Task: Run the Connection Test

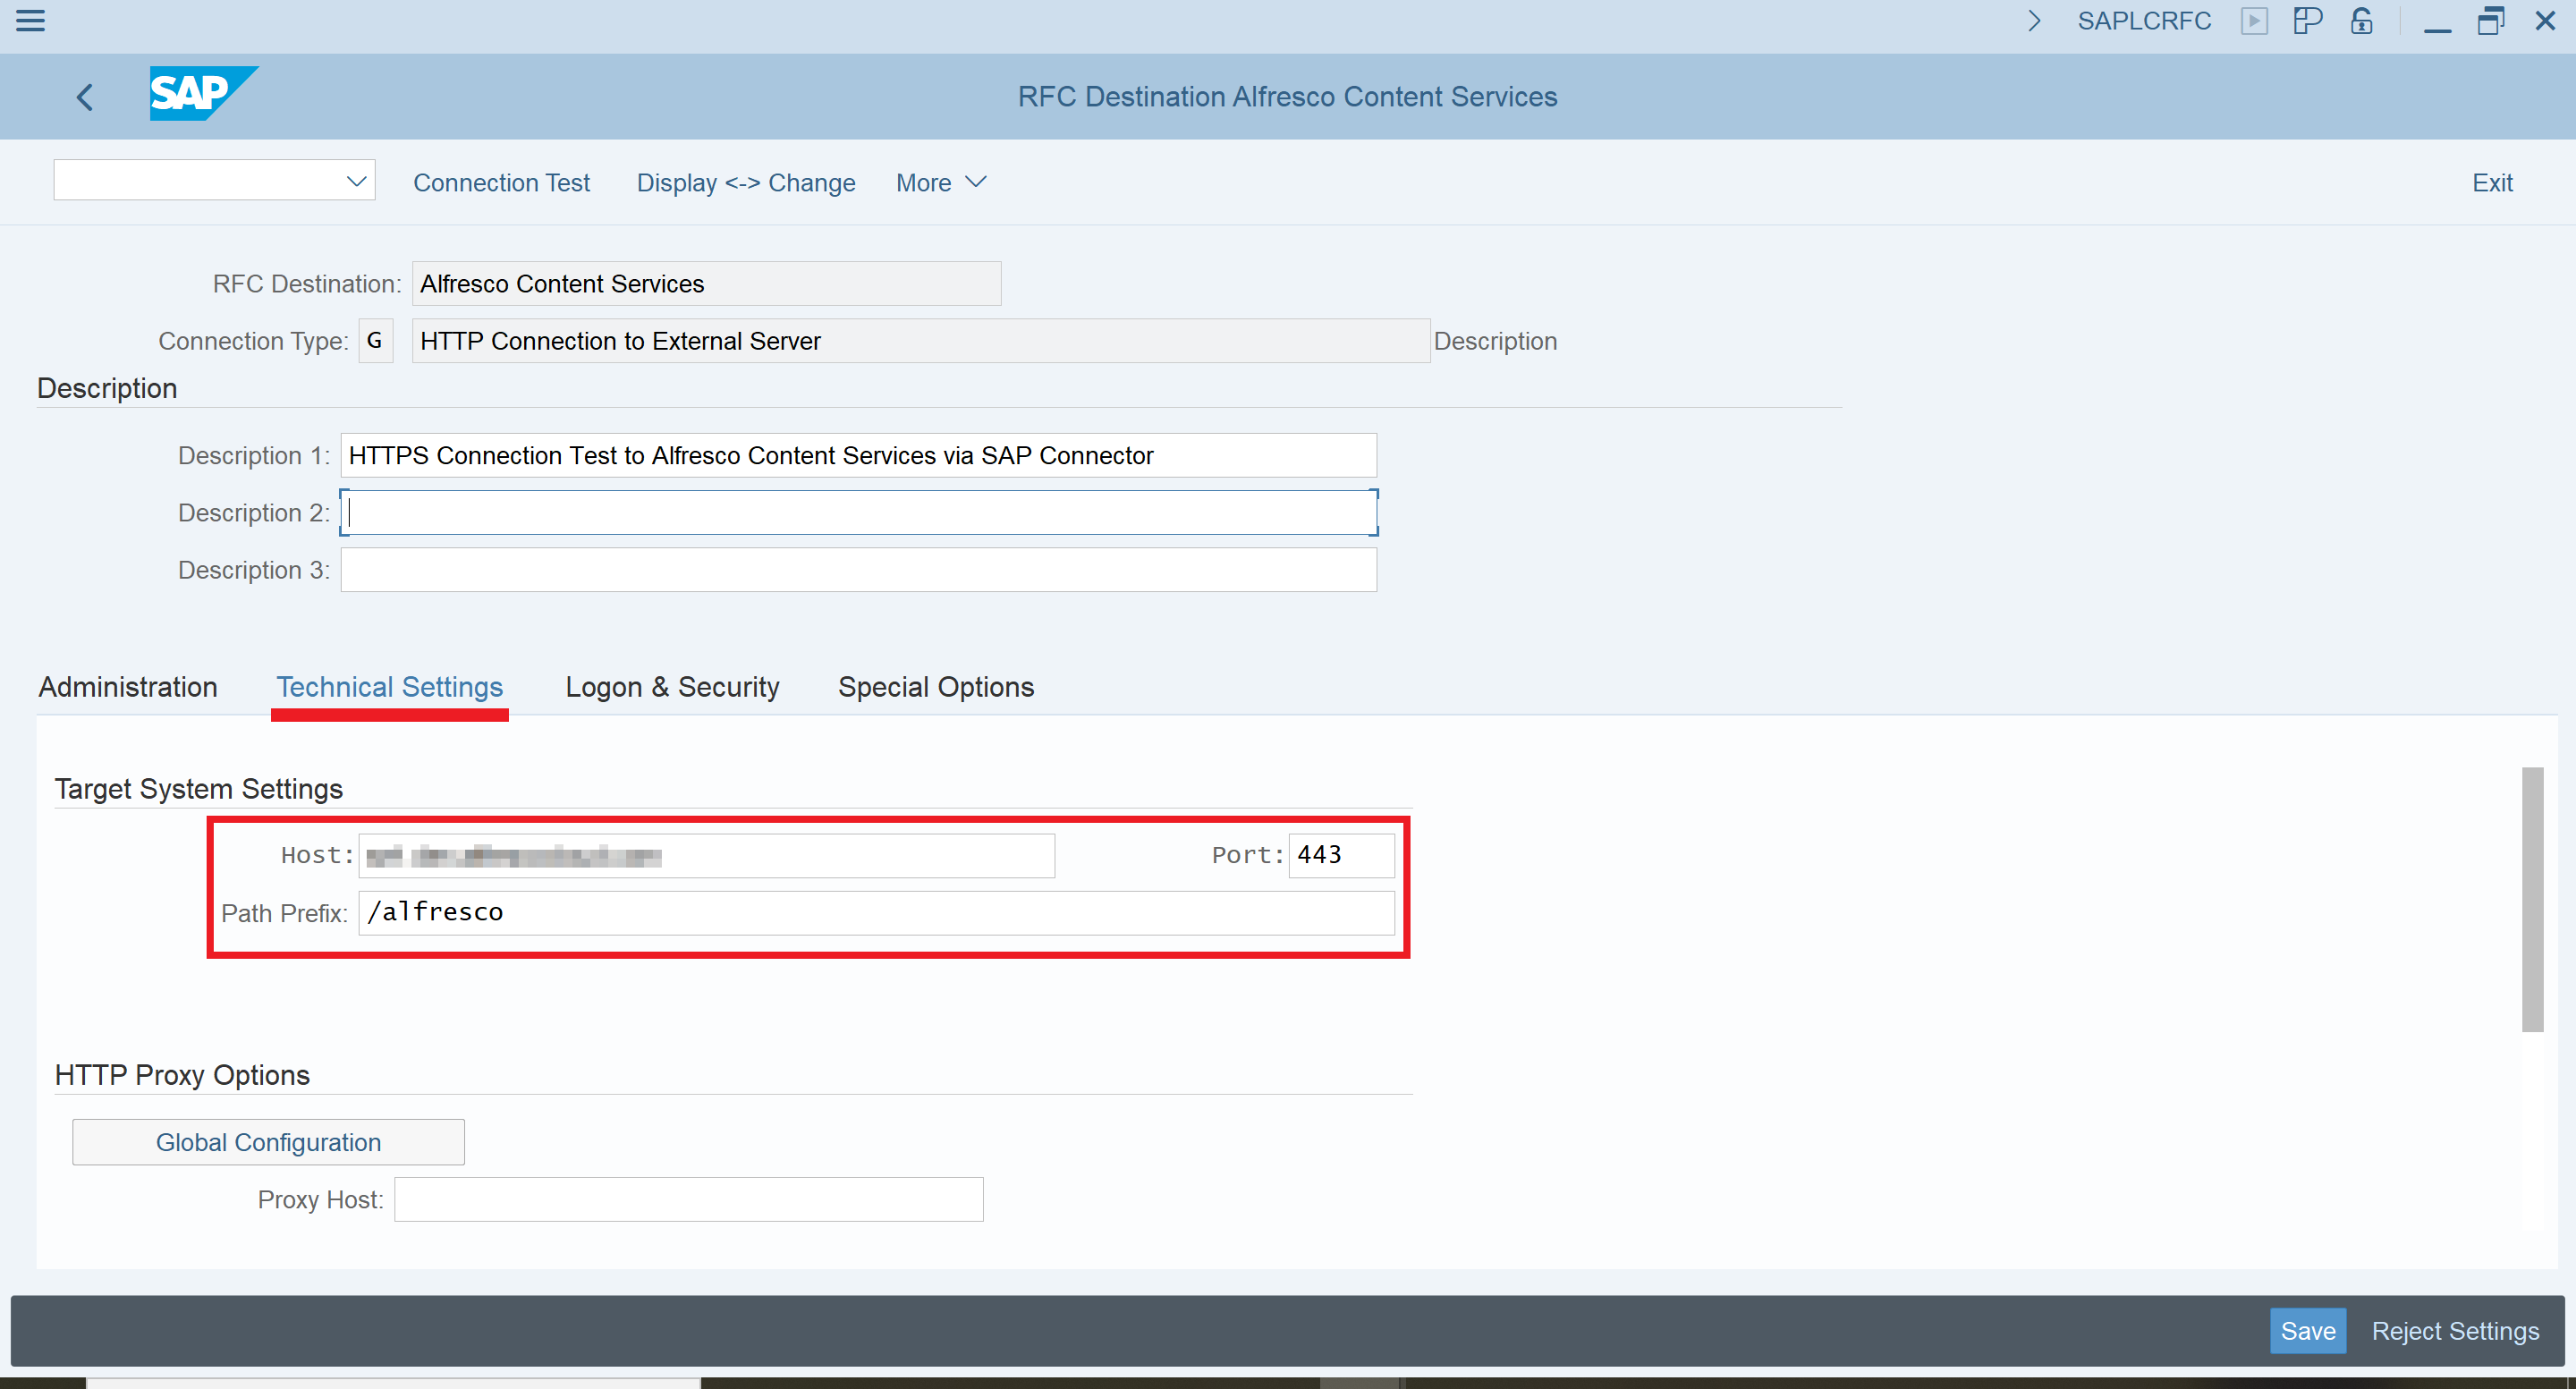Action: (x=501, y=183)
